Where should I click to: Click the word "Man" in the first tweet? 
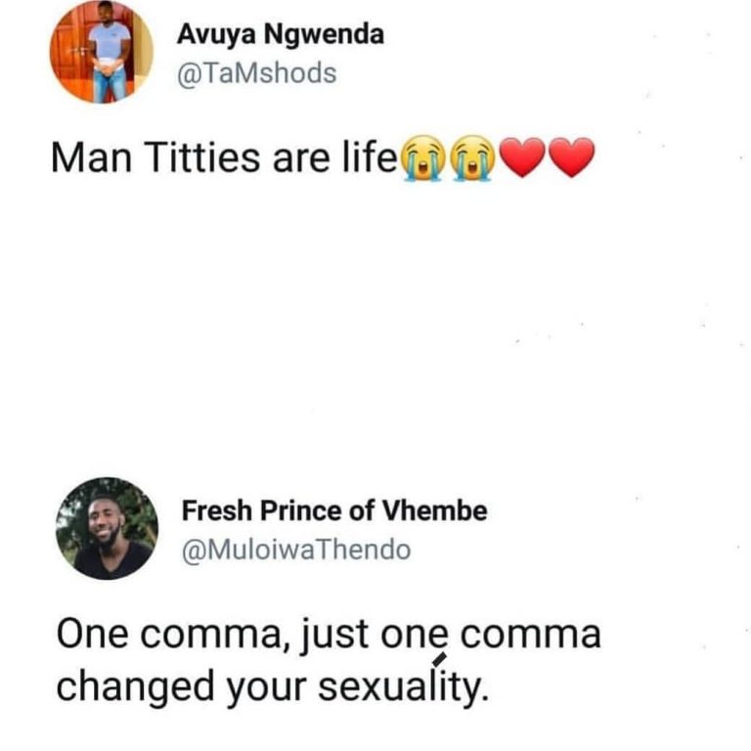[83, 156]
